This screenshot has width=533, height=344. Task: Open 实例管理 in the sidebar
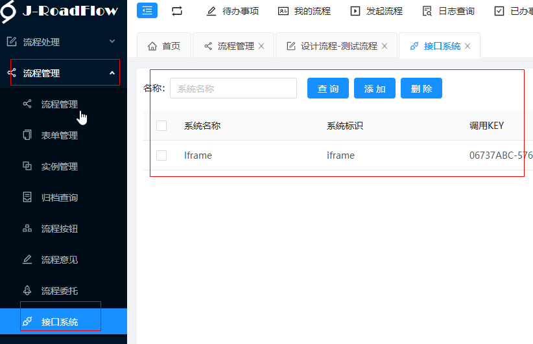click(59, 166)
